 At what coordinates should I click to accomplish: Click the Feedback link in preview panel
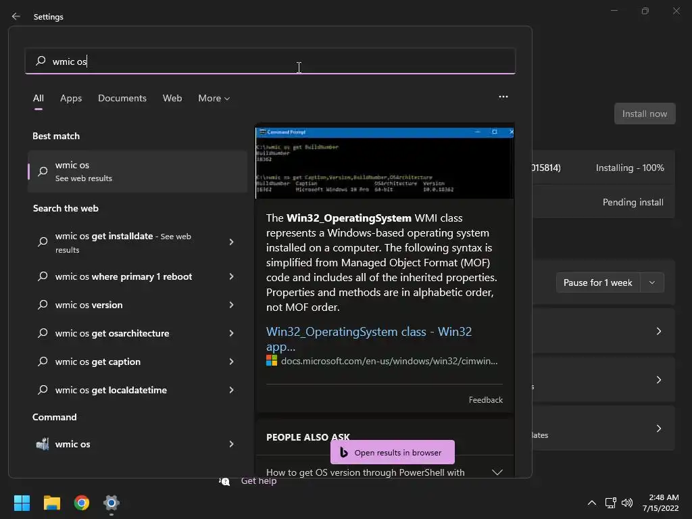coord(485,400)
